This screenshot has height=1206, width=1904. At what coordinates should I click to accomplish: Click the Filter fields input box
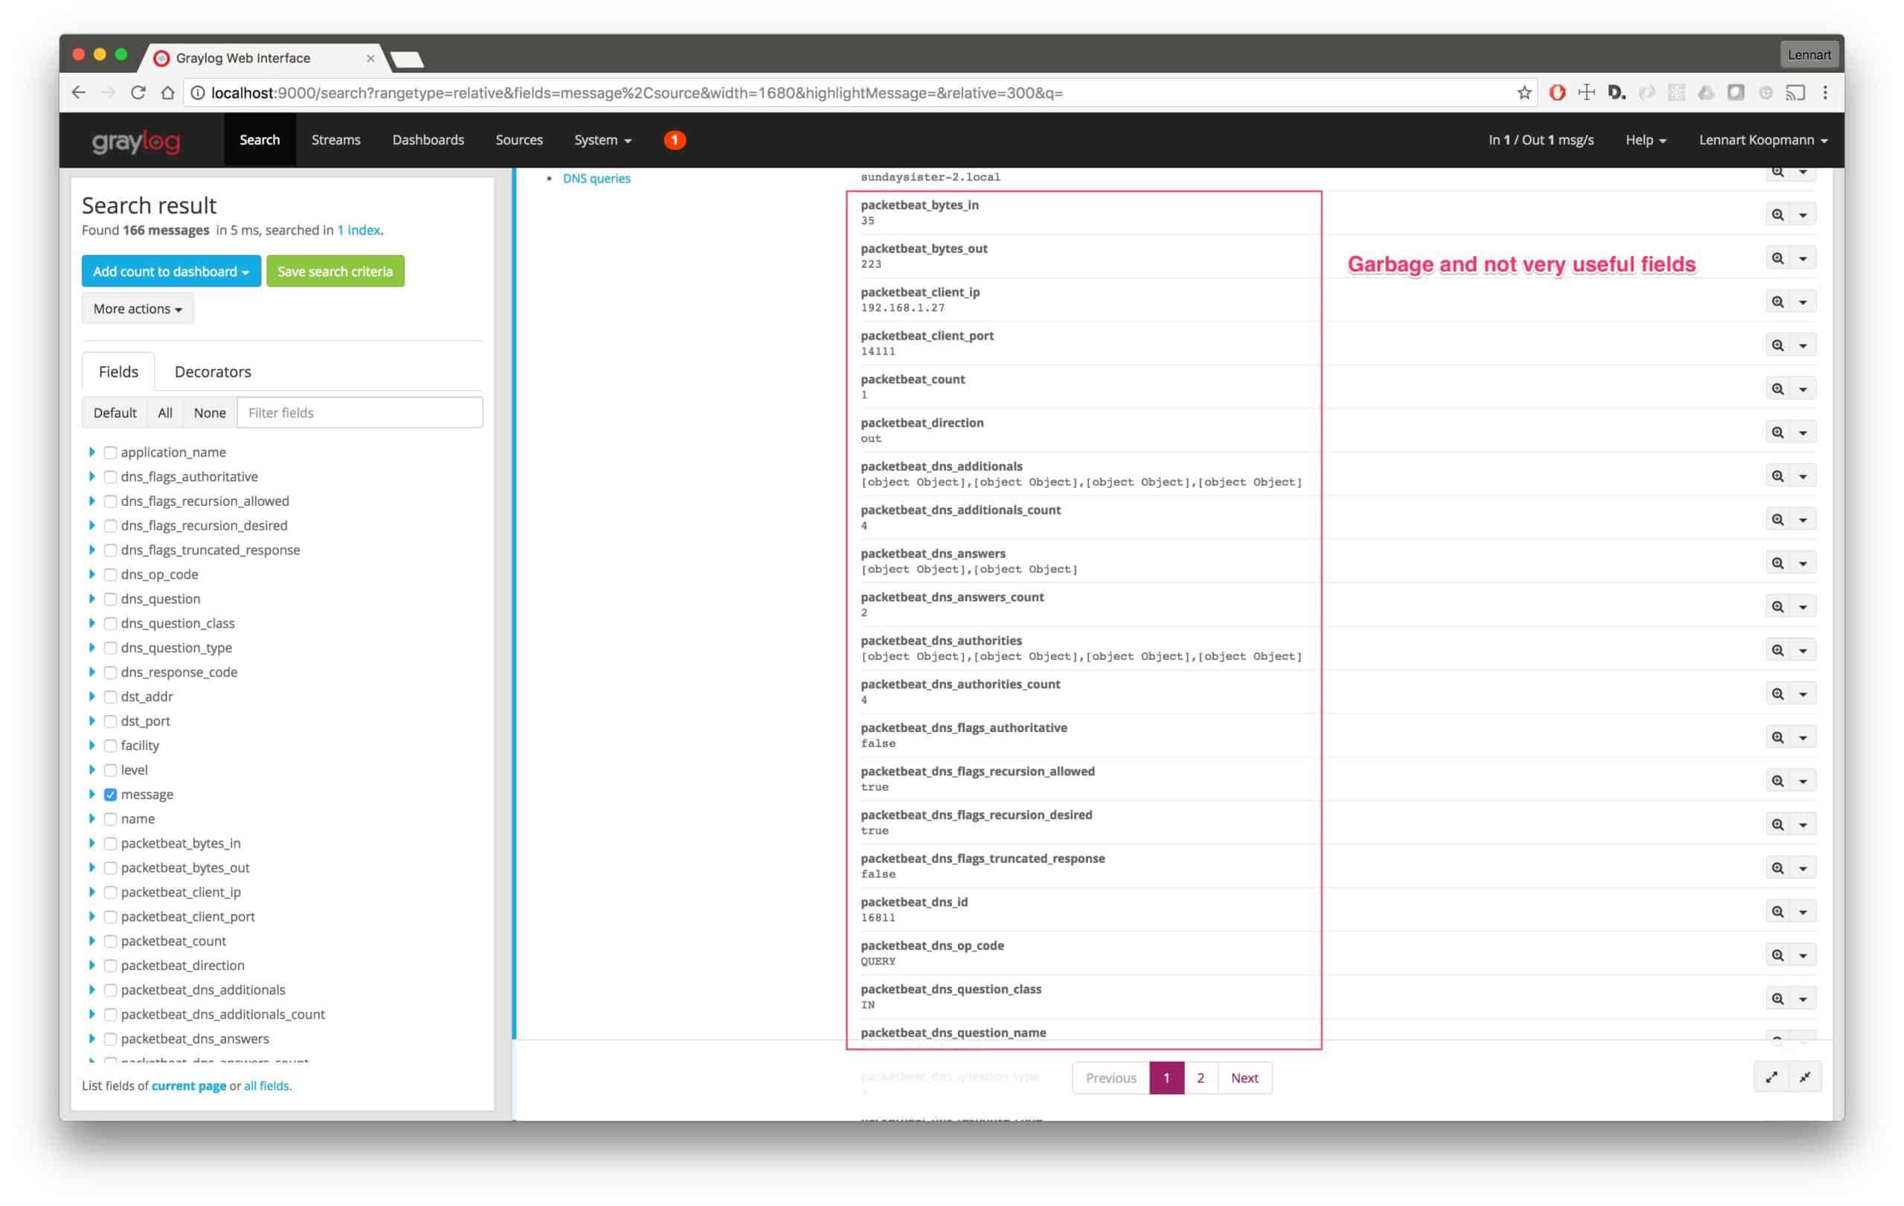359,413
